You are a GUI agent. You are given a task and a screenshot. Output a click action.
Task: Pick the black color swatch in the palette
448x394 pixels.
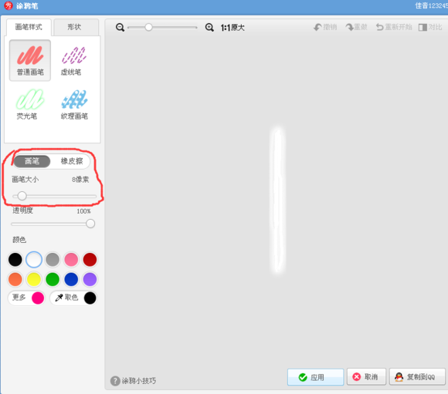[x=15, y=260]
